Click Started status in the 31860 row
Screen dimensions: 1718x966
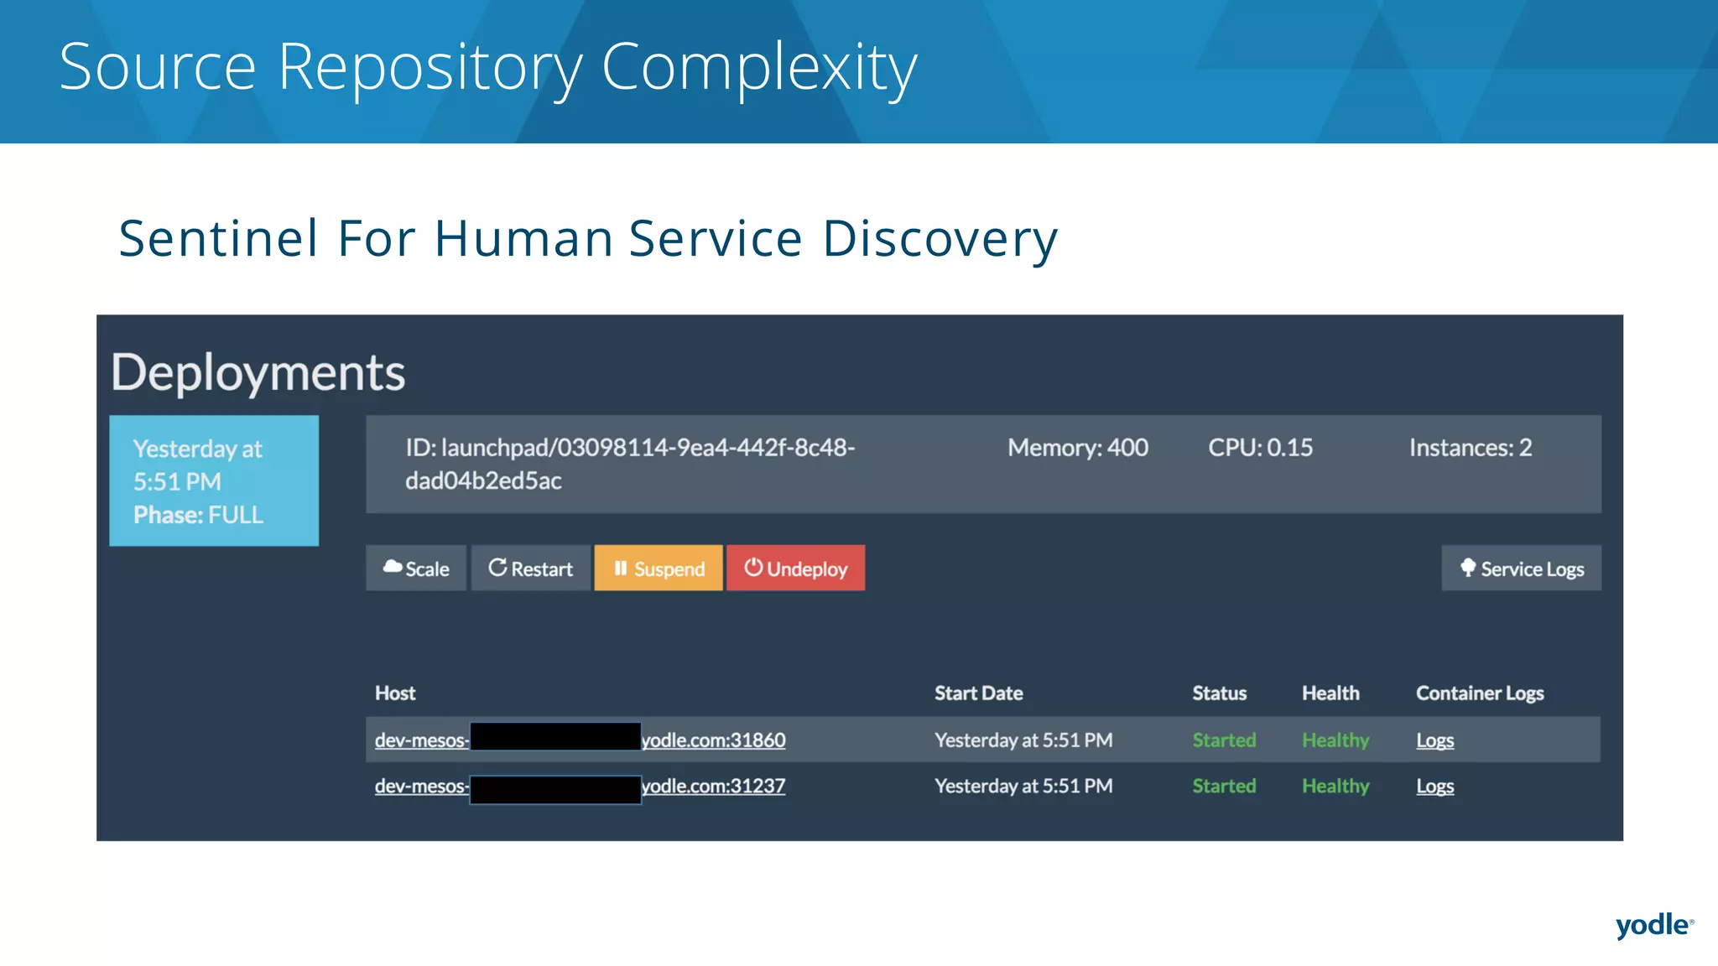[1224, 740]
